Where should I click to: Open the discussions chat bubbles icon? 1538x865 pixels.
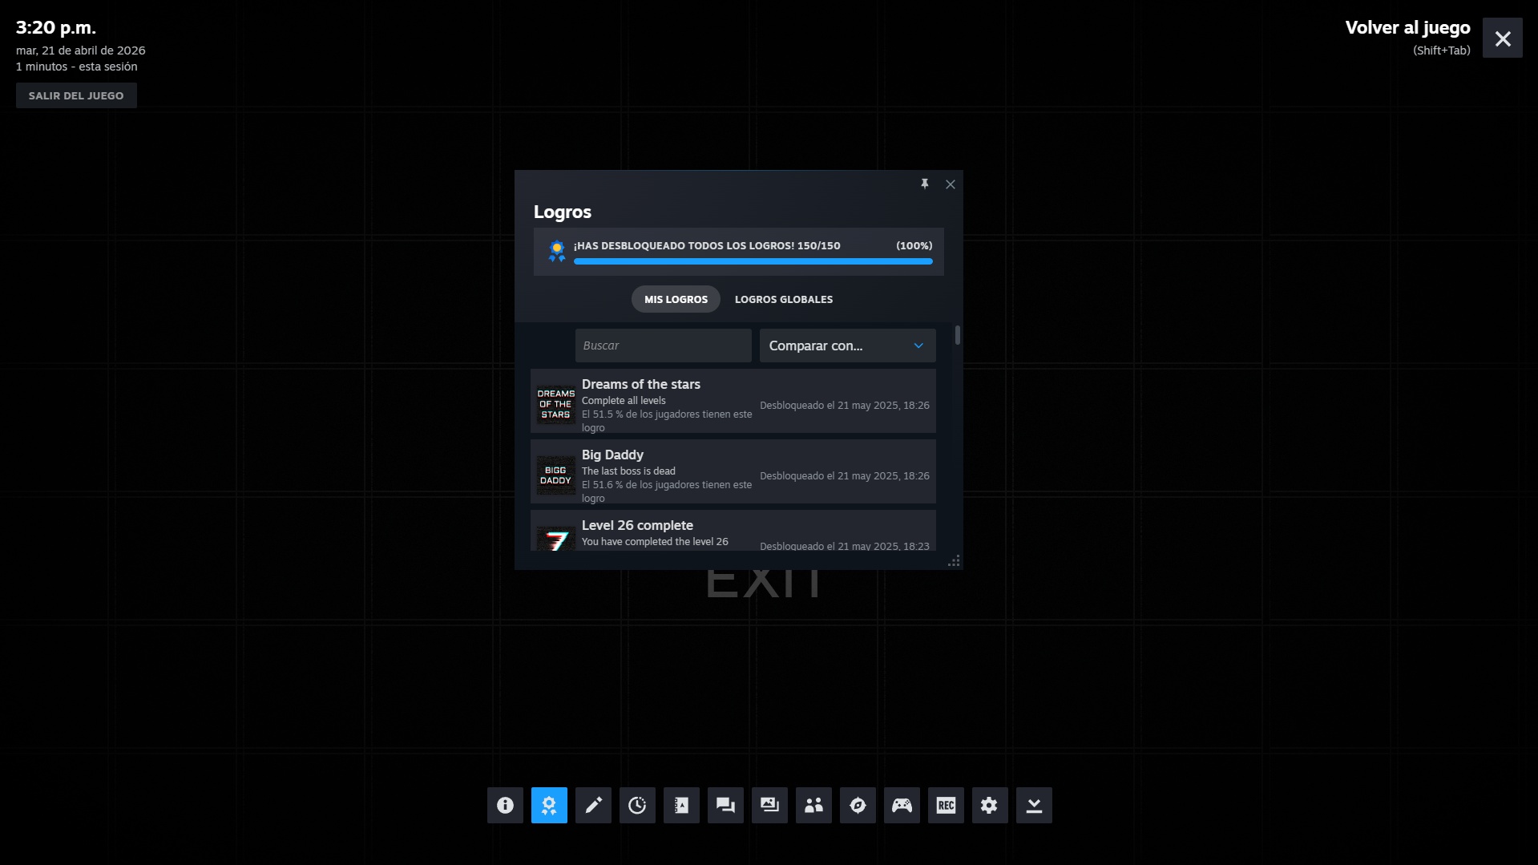pyautogui.click(x=725, y=805)
